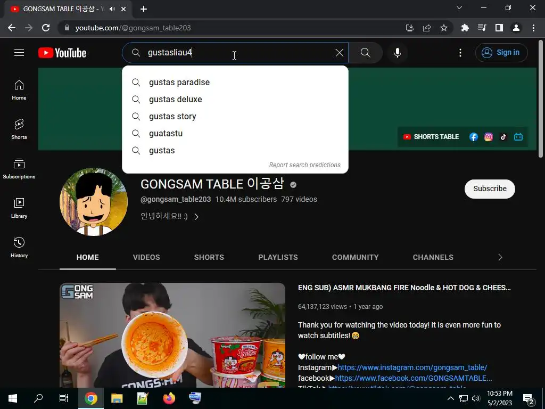
Task: Play the featured mukbang video thumbnail
Action: point(172,336)
